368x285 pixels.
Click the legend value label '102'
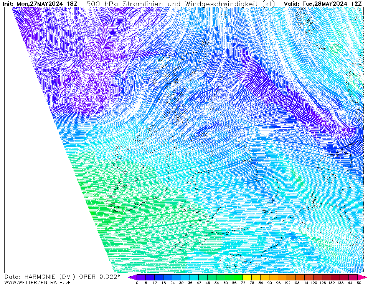pos(287,283)
